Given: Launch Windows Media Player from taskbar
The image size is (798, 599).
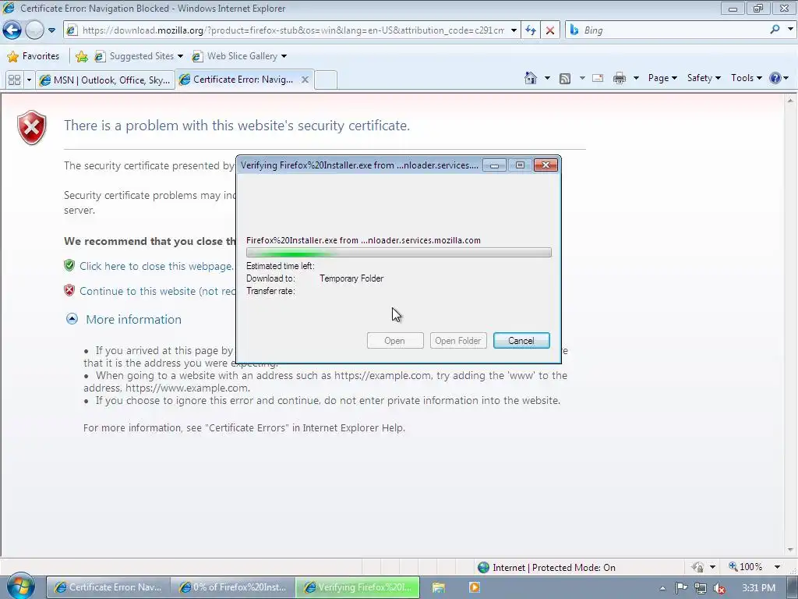Looking at the screenshot, I should coord(475,587).
